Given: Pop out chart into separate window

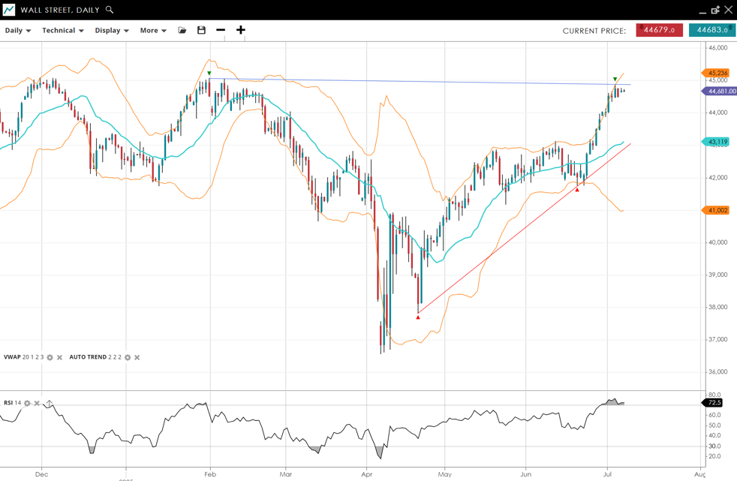Looking at the screenshot, I should 715,10.
